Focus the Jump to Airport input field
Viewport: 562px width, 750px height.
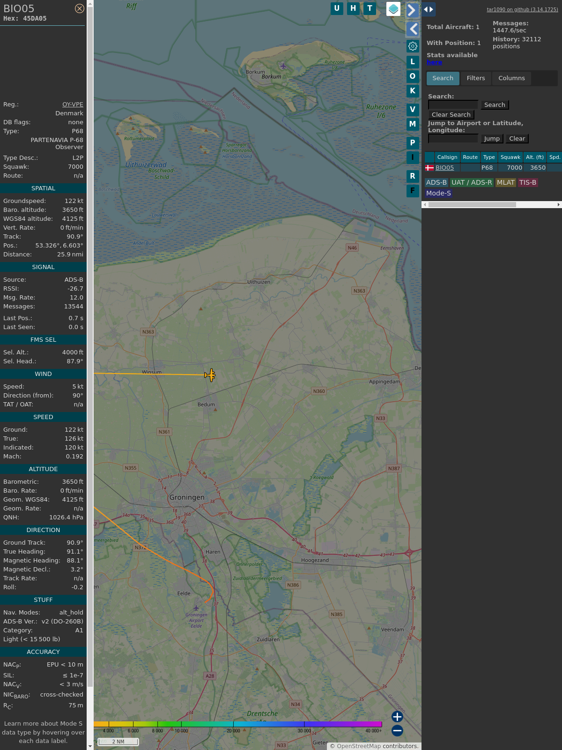(x=453, y=139)
